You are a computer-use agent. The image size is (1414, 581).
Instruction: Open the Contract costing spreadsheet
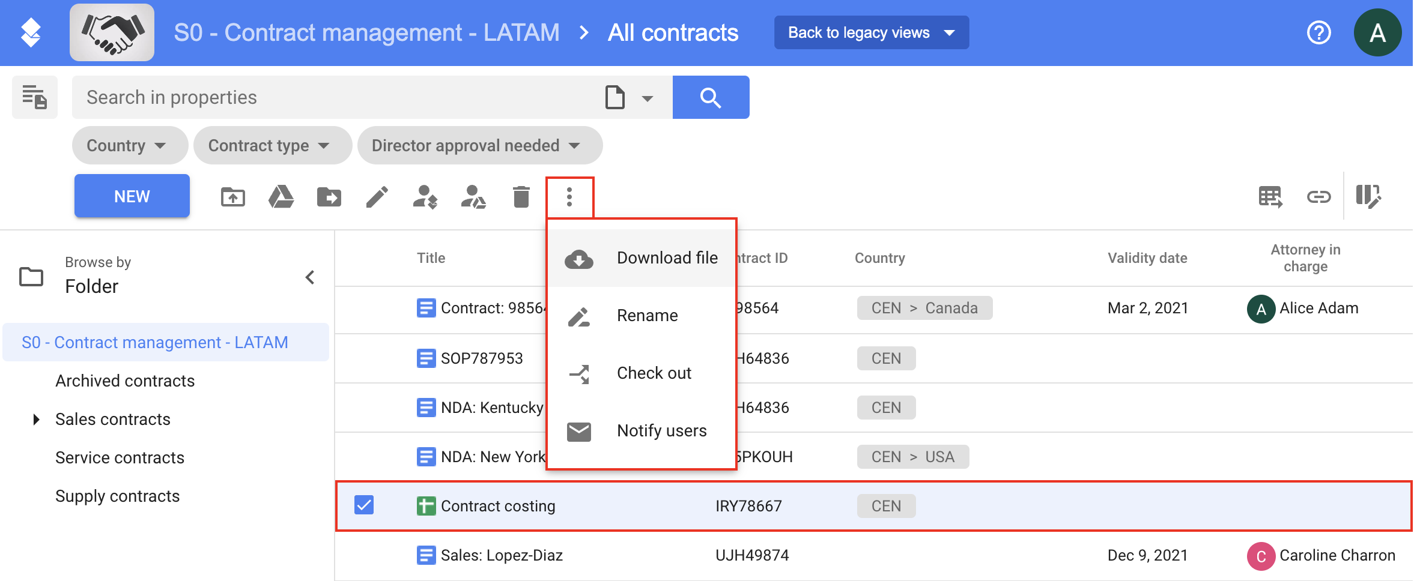point(498,506)
